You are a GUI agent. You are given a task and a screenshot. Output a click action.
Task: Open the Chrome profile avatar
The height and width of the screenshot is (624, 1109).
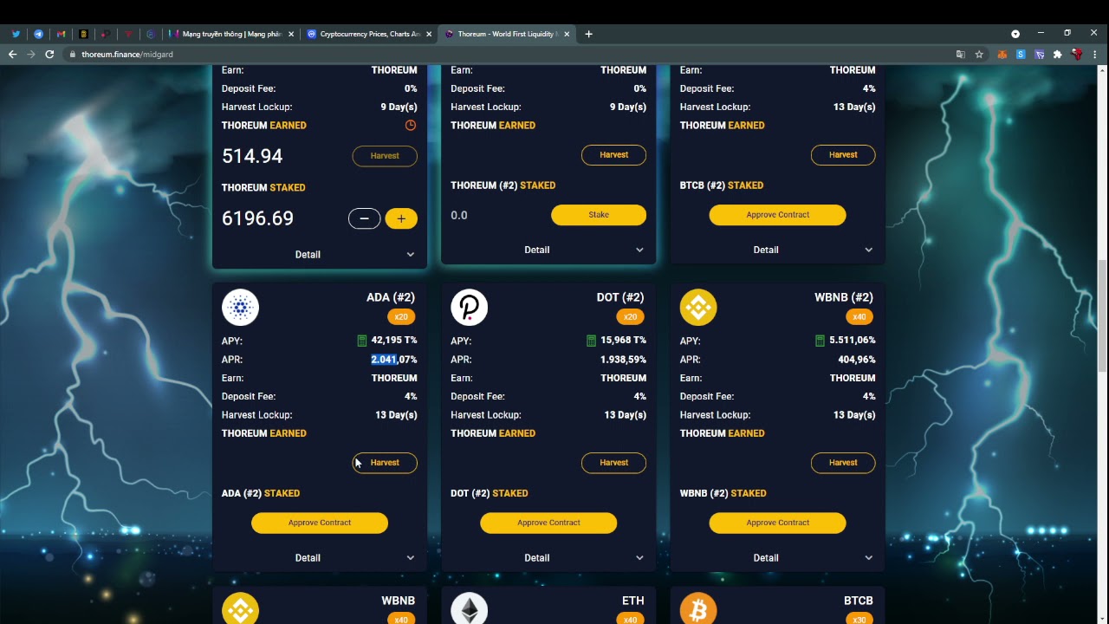tap(1076, 54)
